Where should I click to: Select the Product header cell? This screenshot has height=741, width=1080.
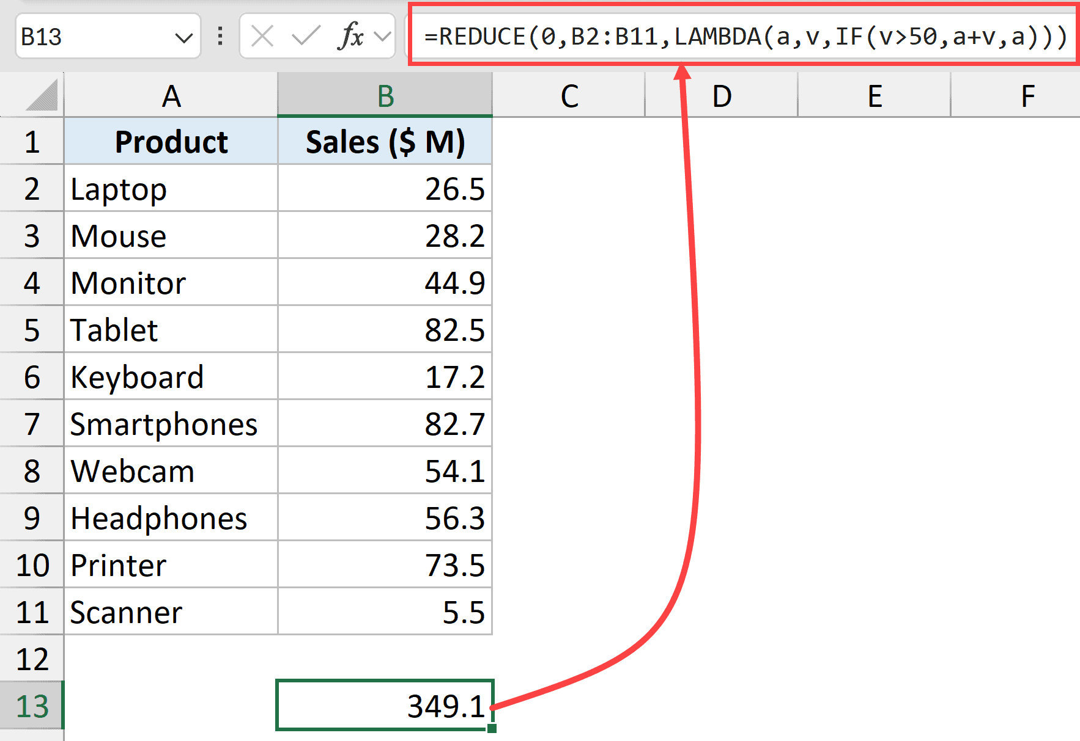pyautogui.click(x=171, y=142)
